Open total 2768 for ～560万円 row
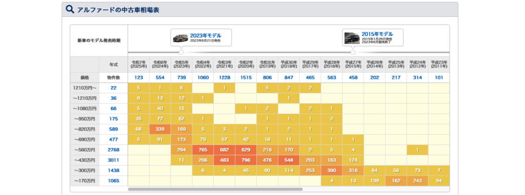This screenshot has width=525, height=195. (113, 150)
